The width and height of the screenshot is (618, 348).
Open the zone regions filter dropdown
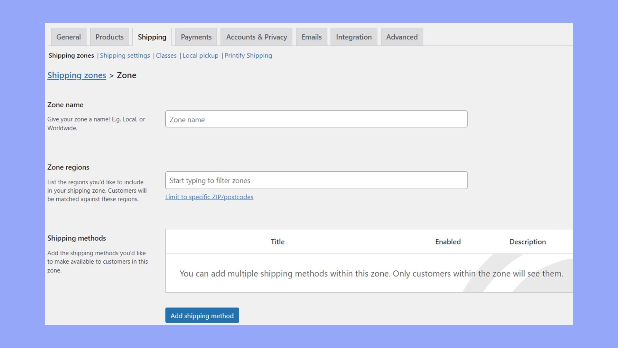coord(316,180)
